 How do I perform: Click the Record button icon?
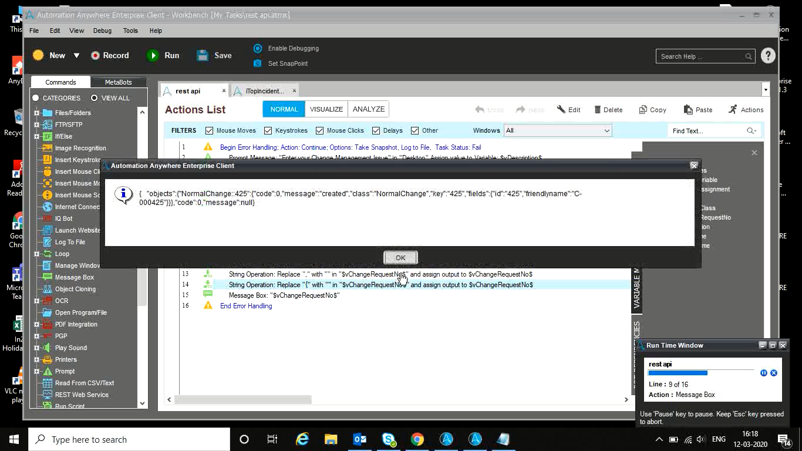(x=95, y=55)
